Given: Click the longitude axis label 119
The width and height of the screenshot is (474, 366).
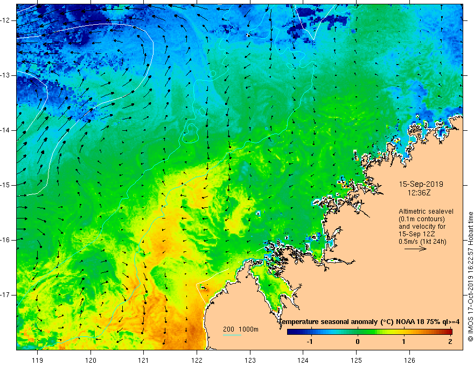Looking at the screenshot, I should coord(38,360).
